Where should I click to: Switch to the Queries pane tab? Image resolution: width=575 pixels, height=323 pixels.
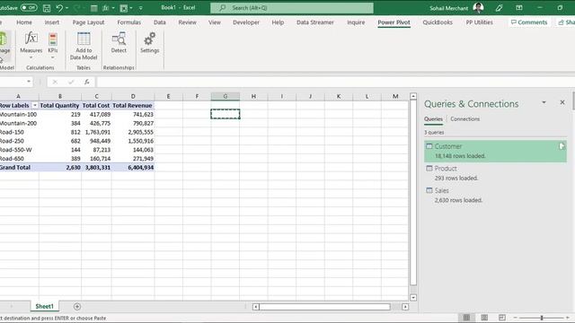coord(433,119)
